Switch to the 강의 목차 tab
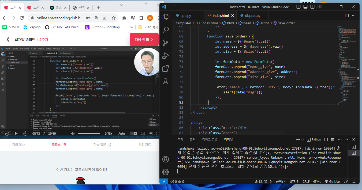Screen dimensions: 362x190 click(x=18, y=145)
